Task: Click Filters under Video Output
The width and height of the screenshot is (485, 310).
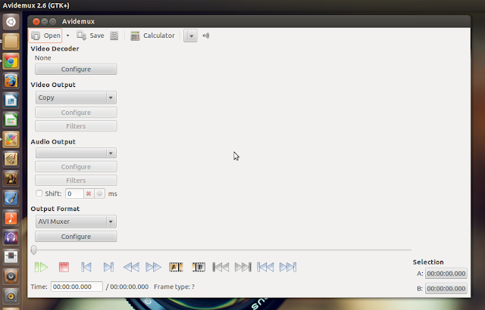Action: 76,126
